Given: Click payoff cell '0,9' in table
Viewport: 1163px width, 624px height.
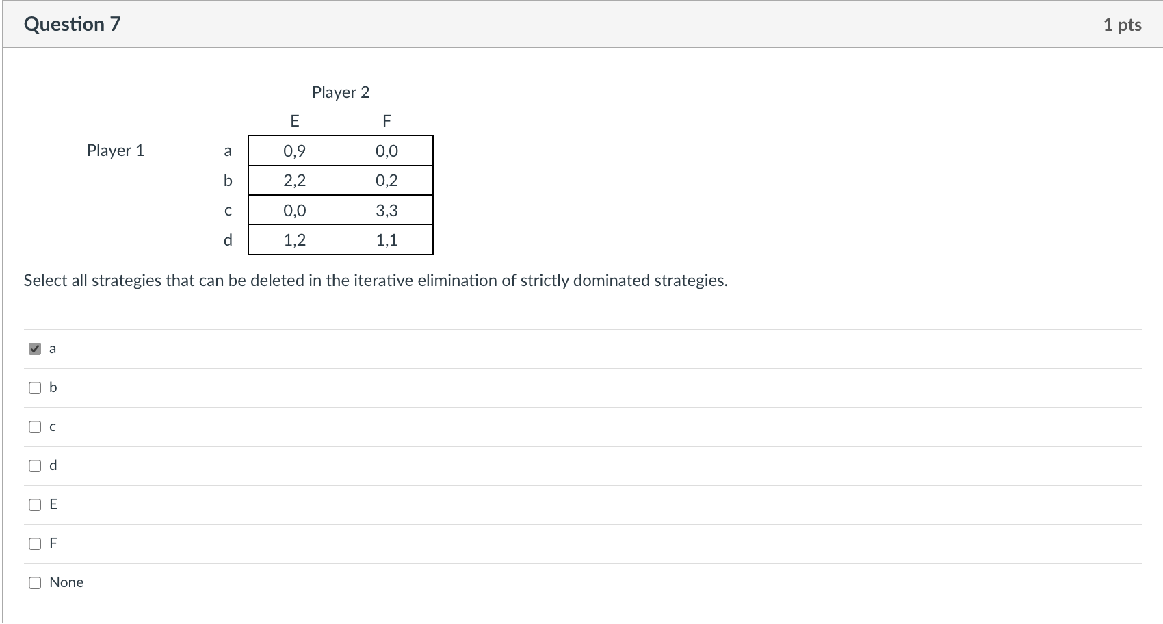Looking at the screenshot, I should click(x=295, y=151).
